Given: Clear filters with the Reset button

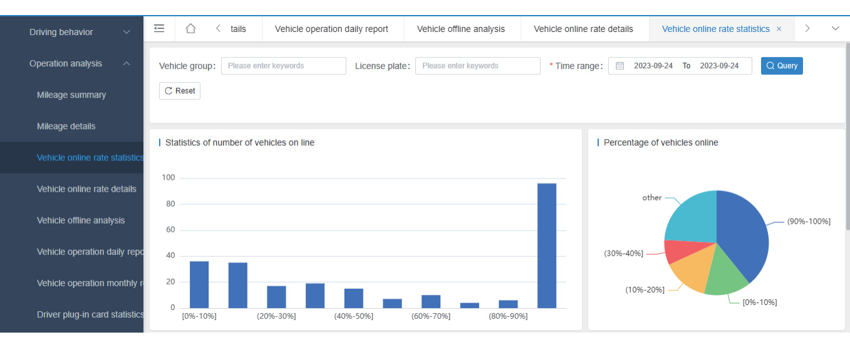Looking at the screenshot, I should 180,91.
